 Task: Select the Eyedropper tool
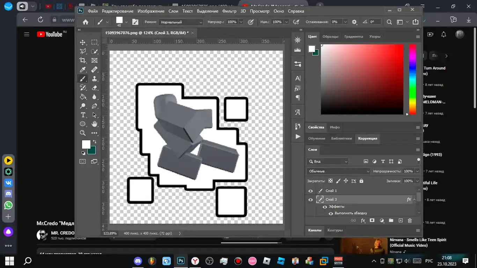tap(83, 69)
